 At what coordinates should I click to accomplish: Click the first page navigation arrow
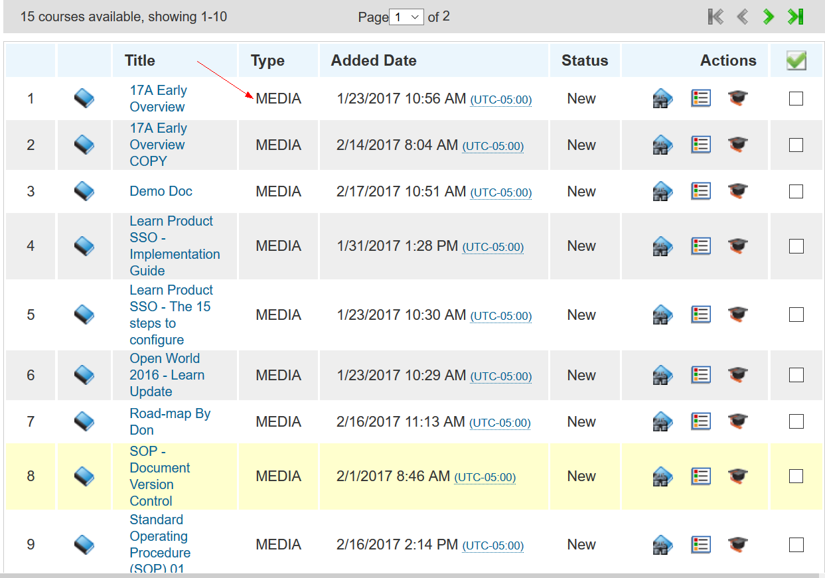(715, 17)
